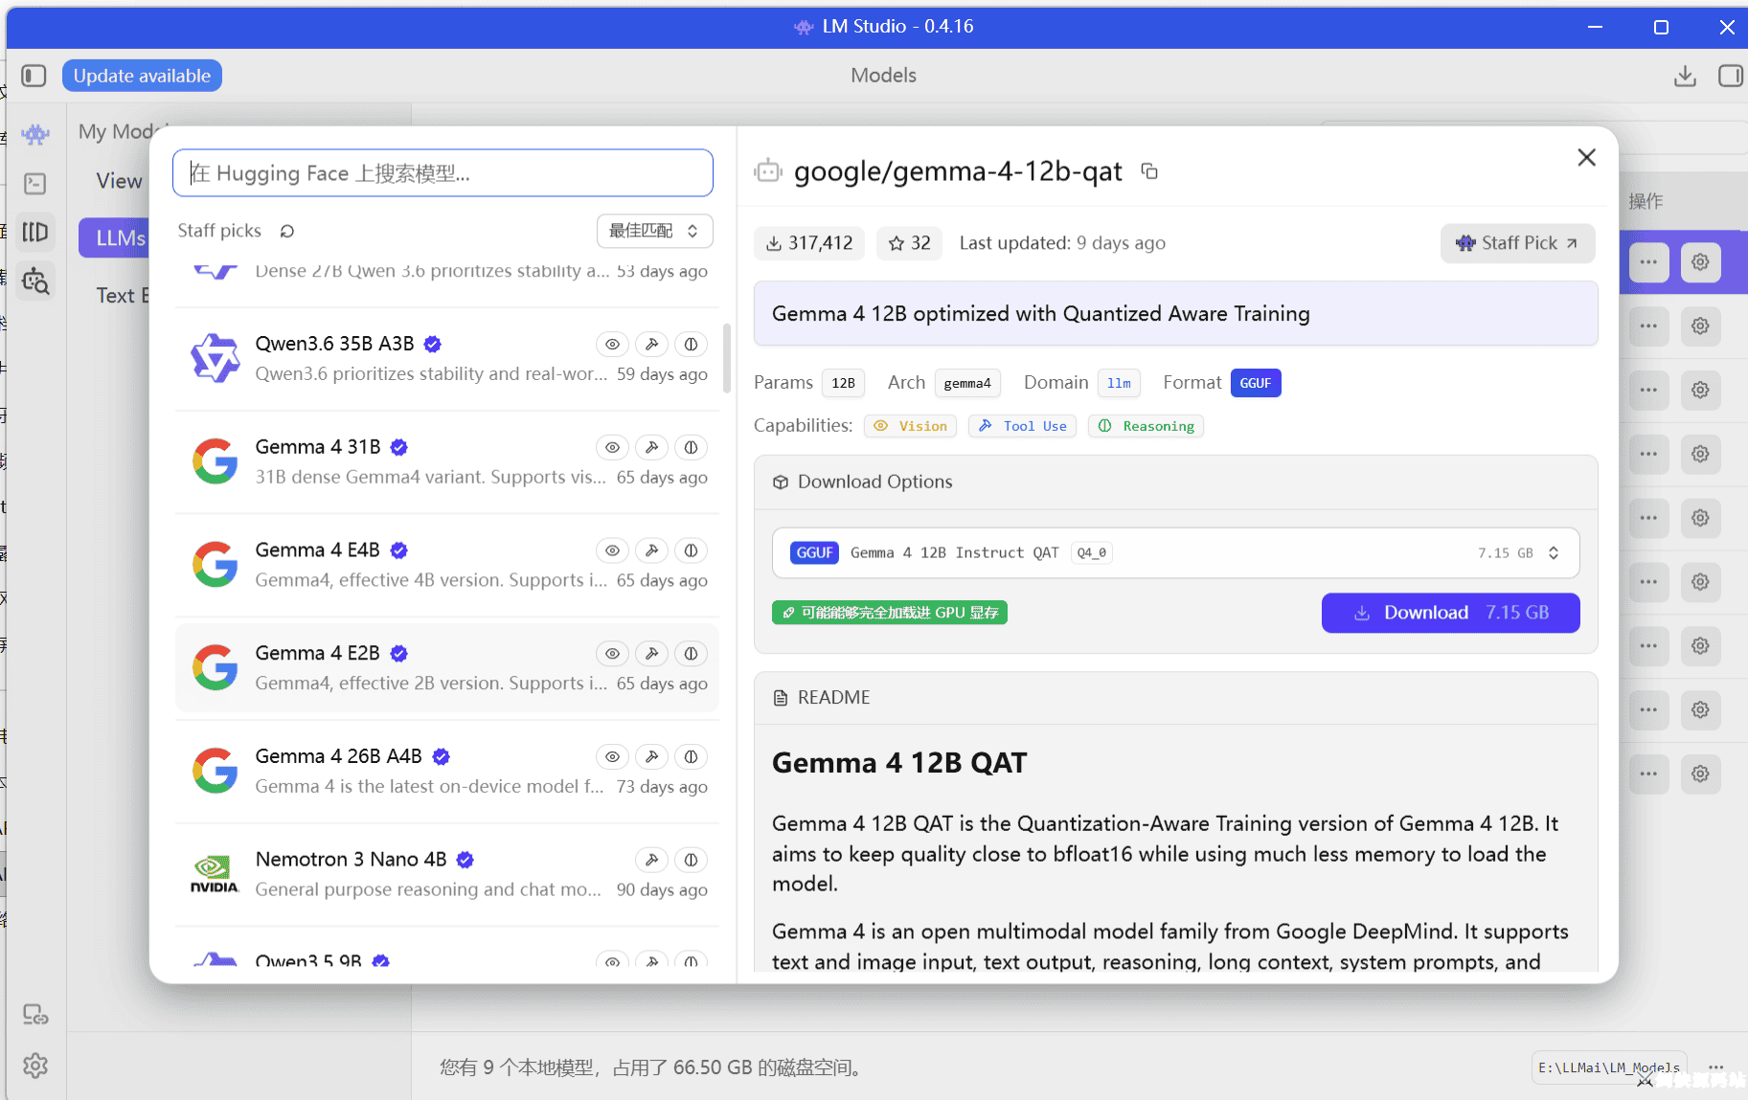1748x1100 pixels.
Task: Click the llm domain tag
Action: [x=1119, y=383]
